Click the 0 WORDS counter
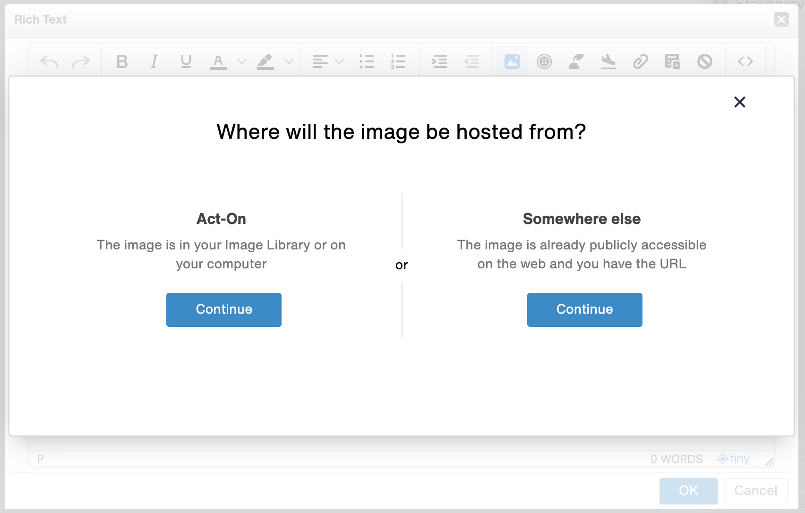The height and width of the screenshot is (513, 805). click(x=677, y=459)
